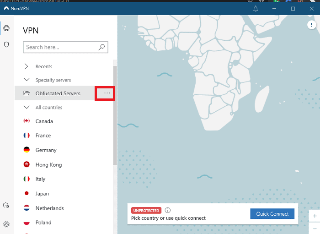The width and height of the screenshot is (320, 234).
Task: Click the server list vertical scrollbar
Action: (115, 114)
